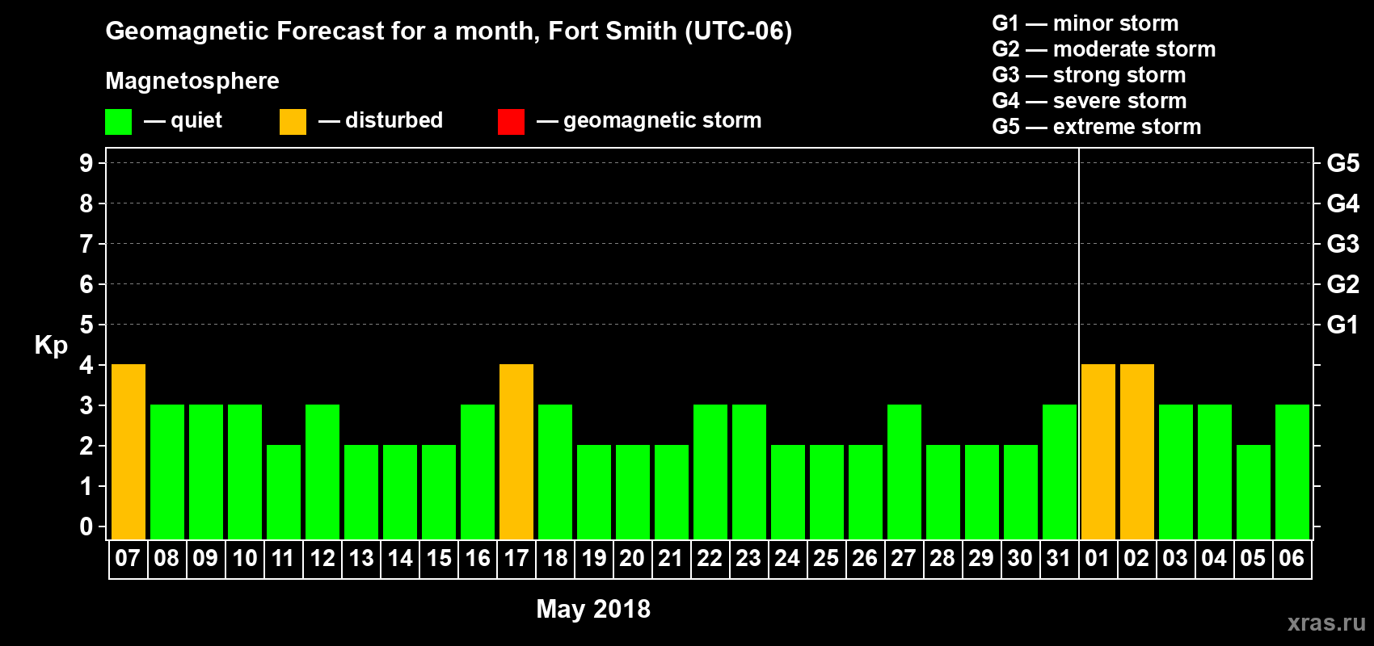Screen dimensions: 1374x646
Task: Click the date label 15
Action: coord(438,559)
